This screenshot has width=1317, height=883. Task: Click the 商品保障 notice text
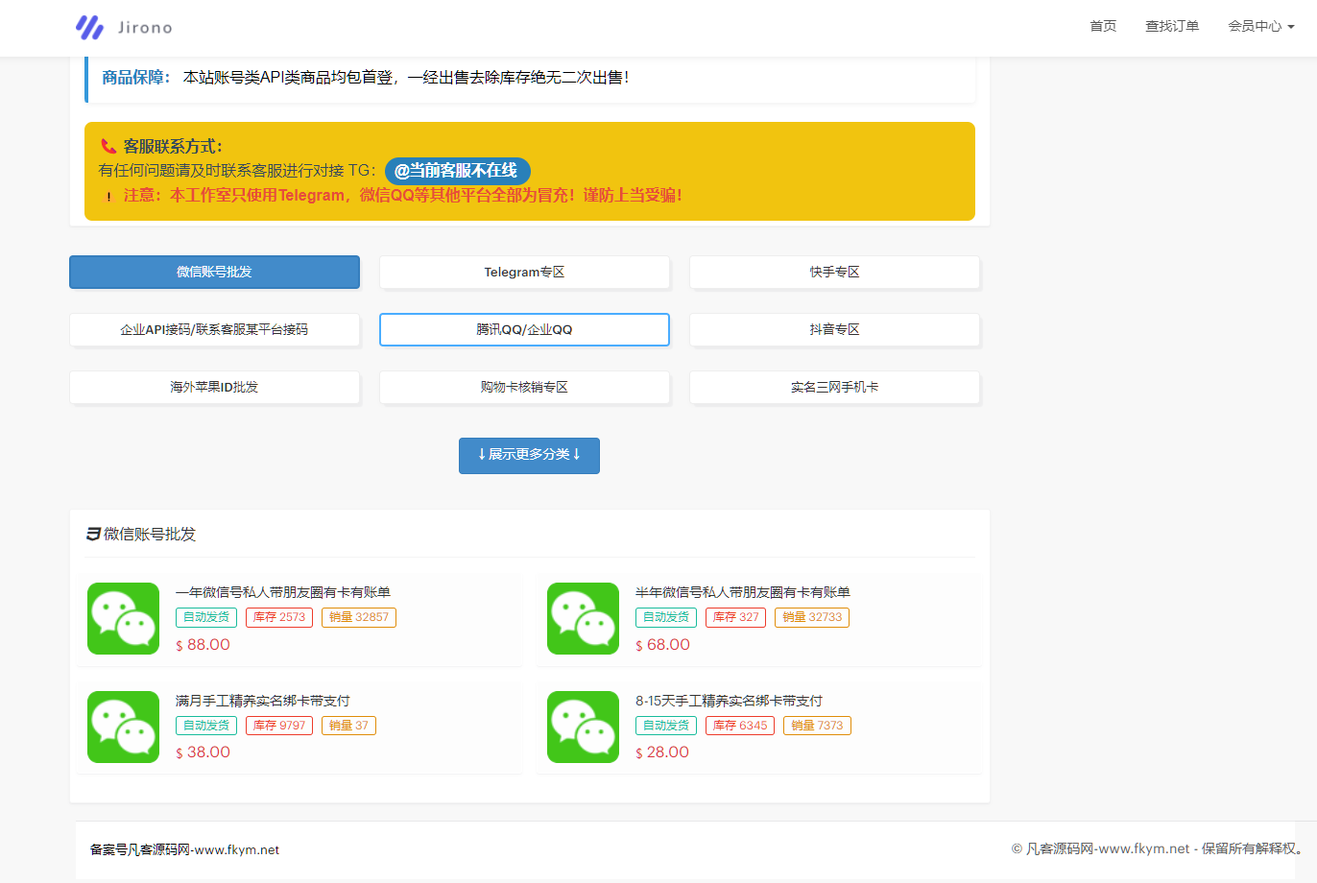coord(365,78)
